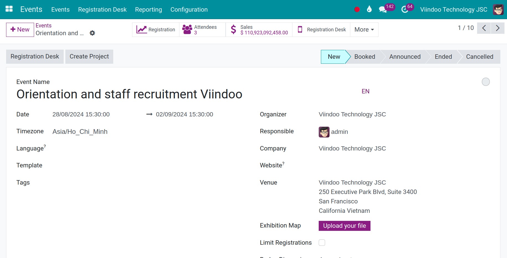Click the Website field
This screenshot has height=258, width=507.
pos(404,165)
